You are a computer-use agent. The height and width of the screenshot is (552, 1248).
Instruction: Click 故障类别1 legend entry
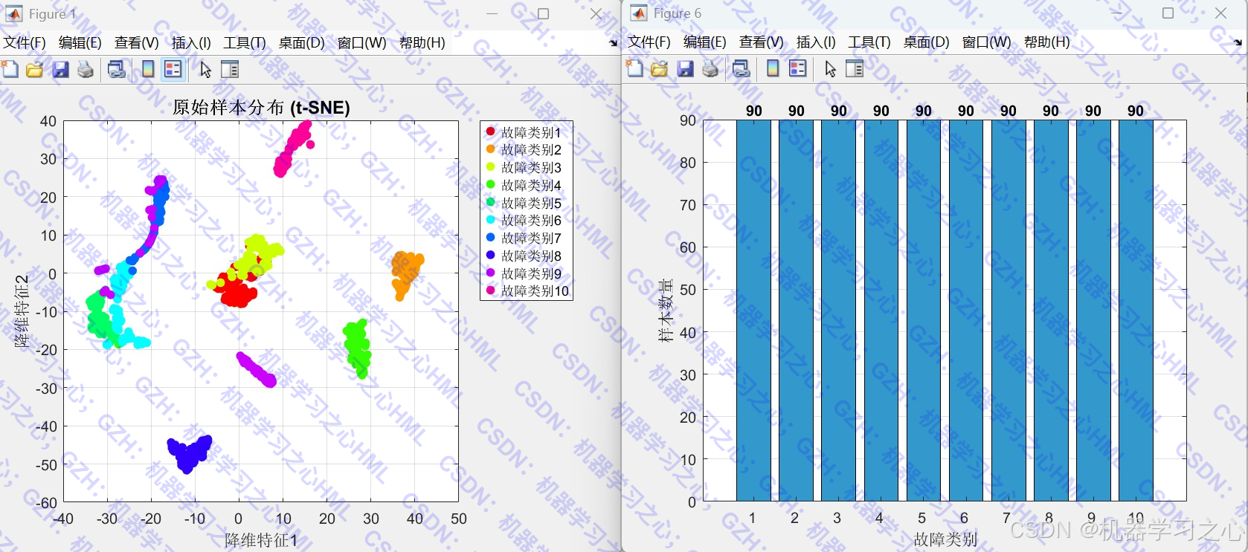click(524, 132)
